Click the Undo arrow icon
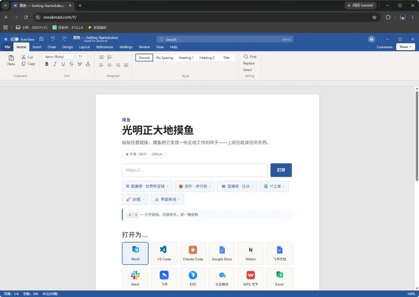419x297 pixels. coord(53,39)
